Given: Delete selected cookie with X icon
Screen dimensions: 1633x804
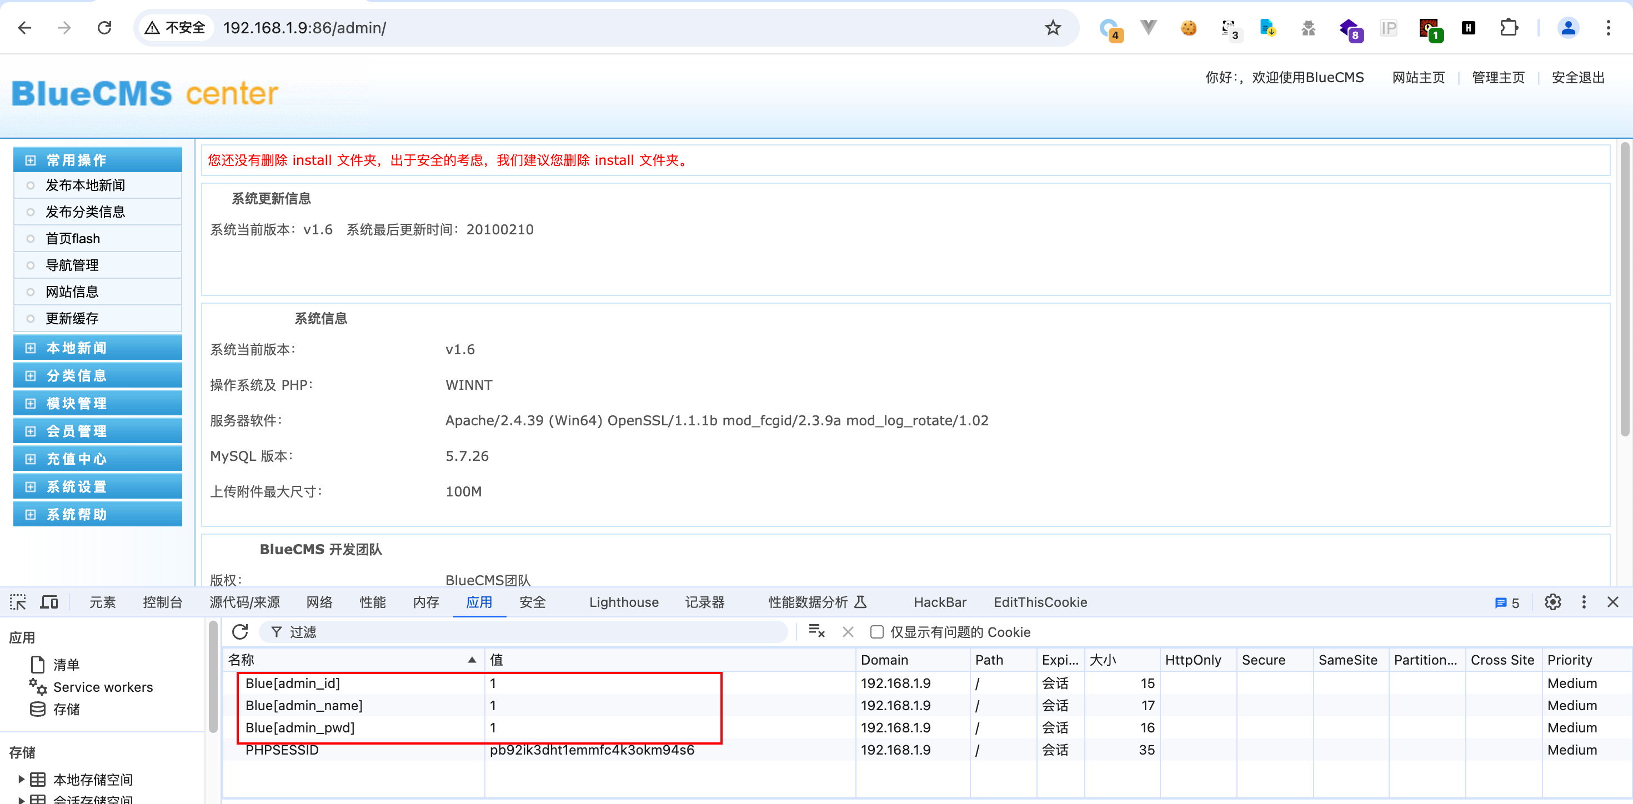Looking at the screenshot, I should 848,632.
